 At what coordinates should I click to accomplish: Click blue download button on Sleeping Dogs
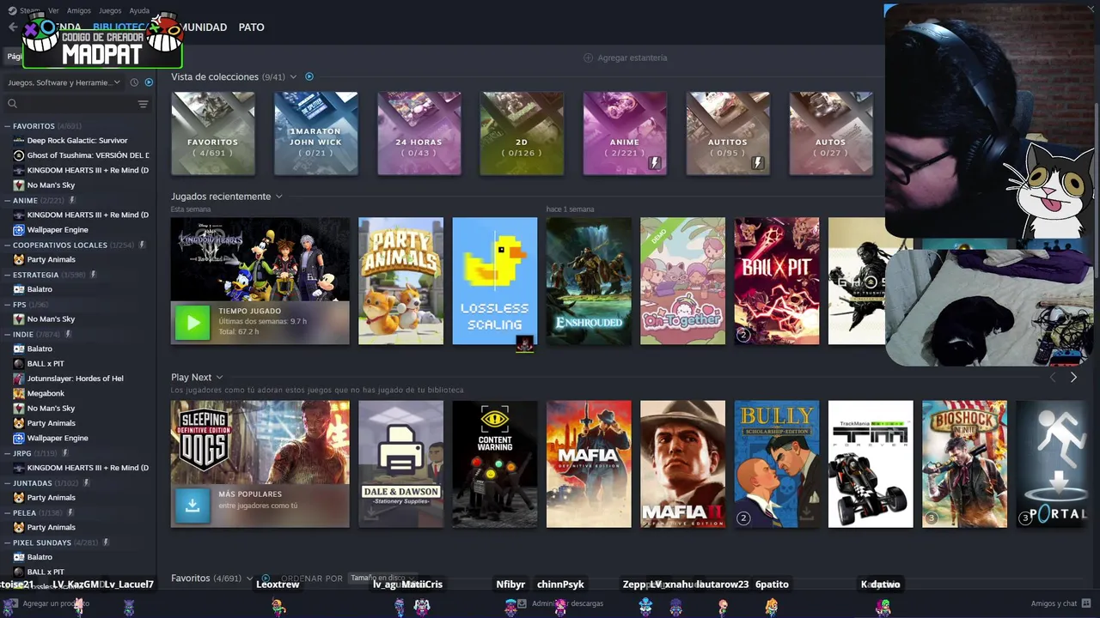click(192, 506)
